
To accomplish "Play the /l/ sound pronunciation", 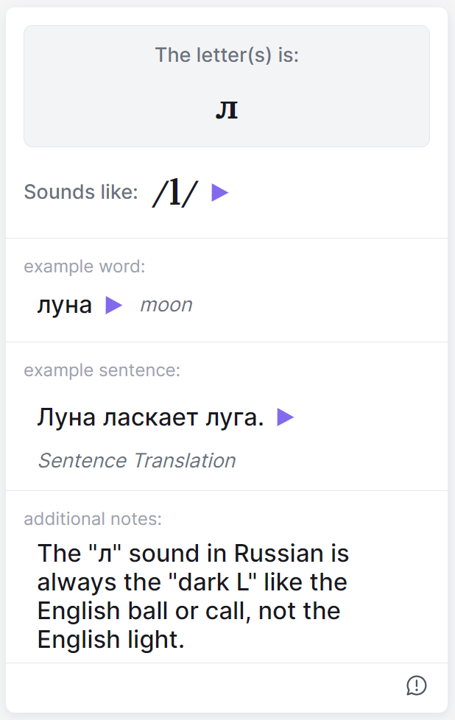I will [219, 193].
